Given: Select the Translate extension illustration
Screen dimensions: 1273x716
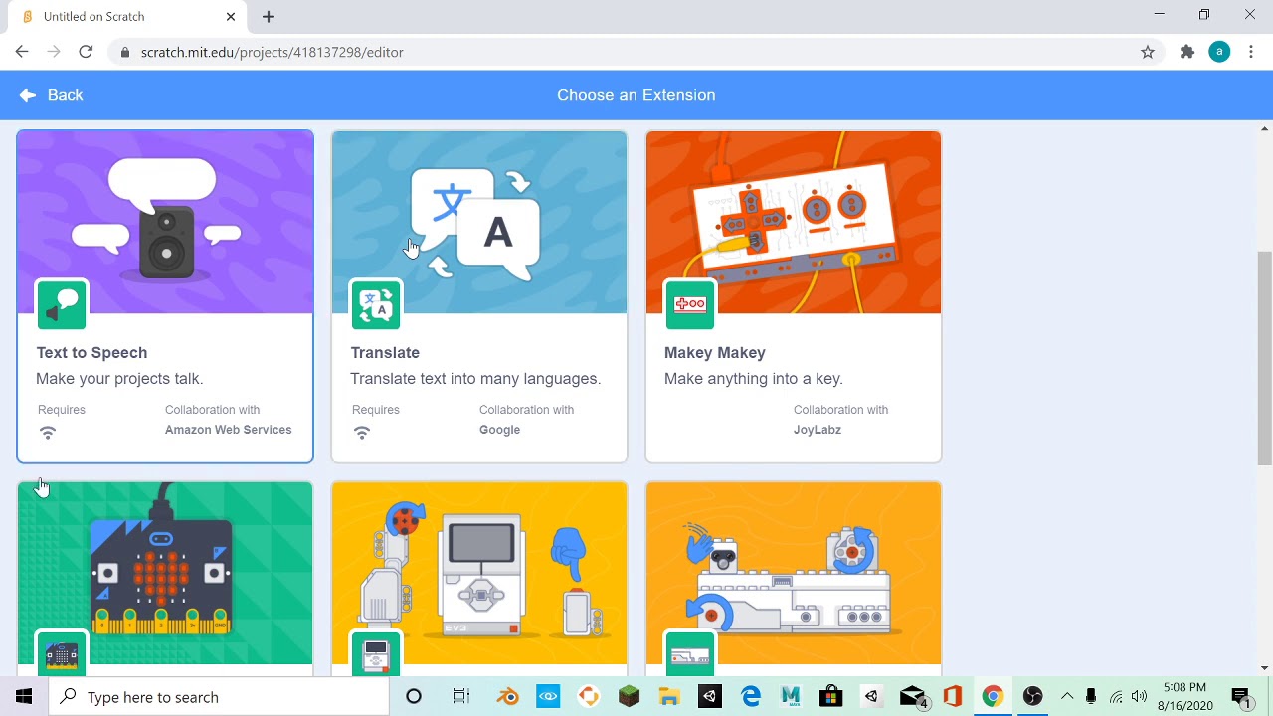Looking at the screenshot, I should pos(479,223).
